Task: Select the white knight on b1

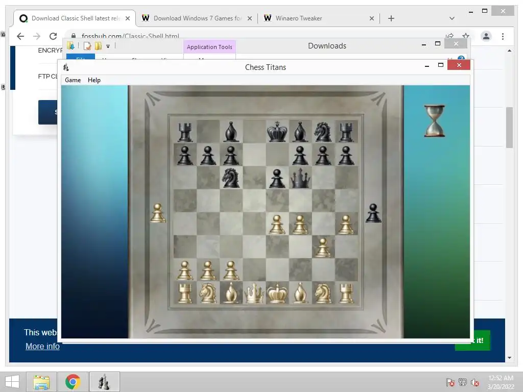Action: 208,293
